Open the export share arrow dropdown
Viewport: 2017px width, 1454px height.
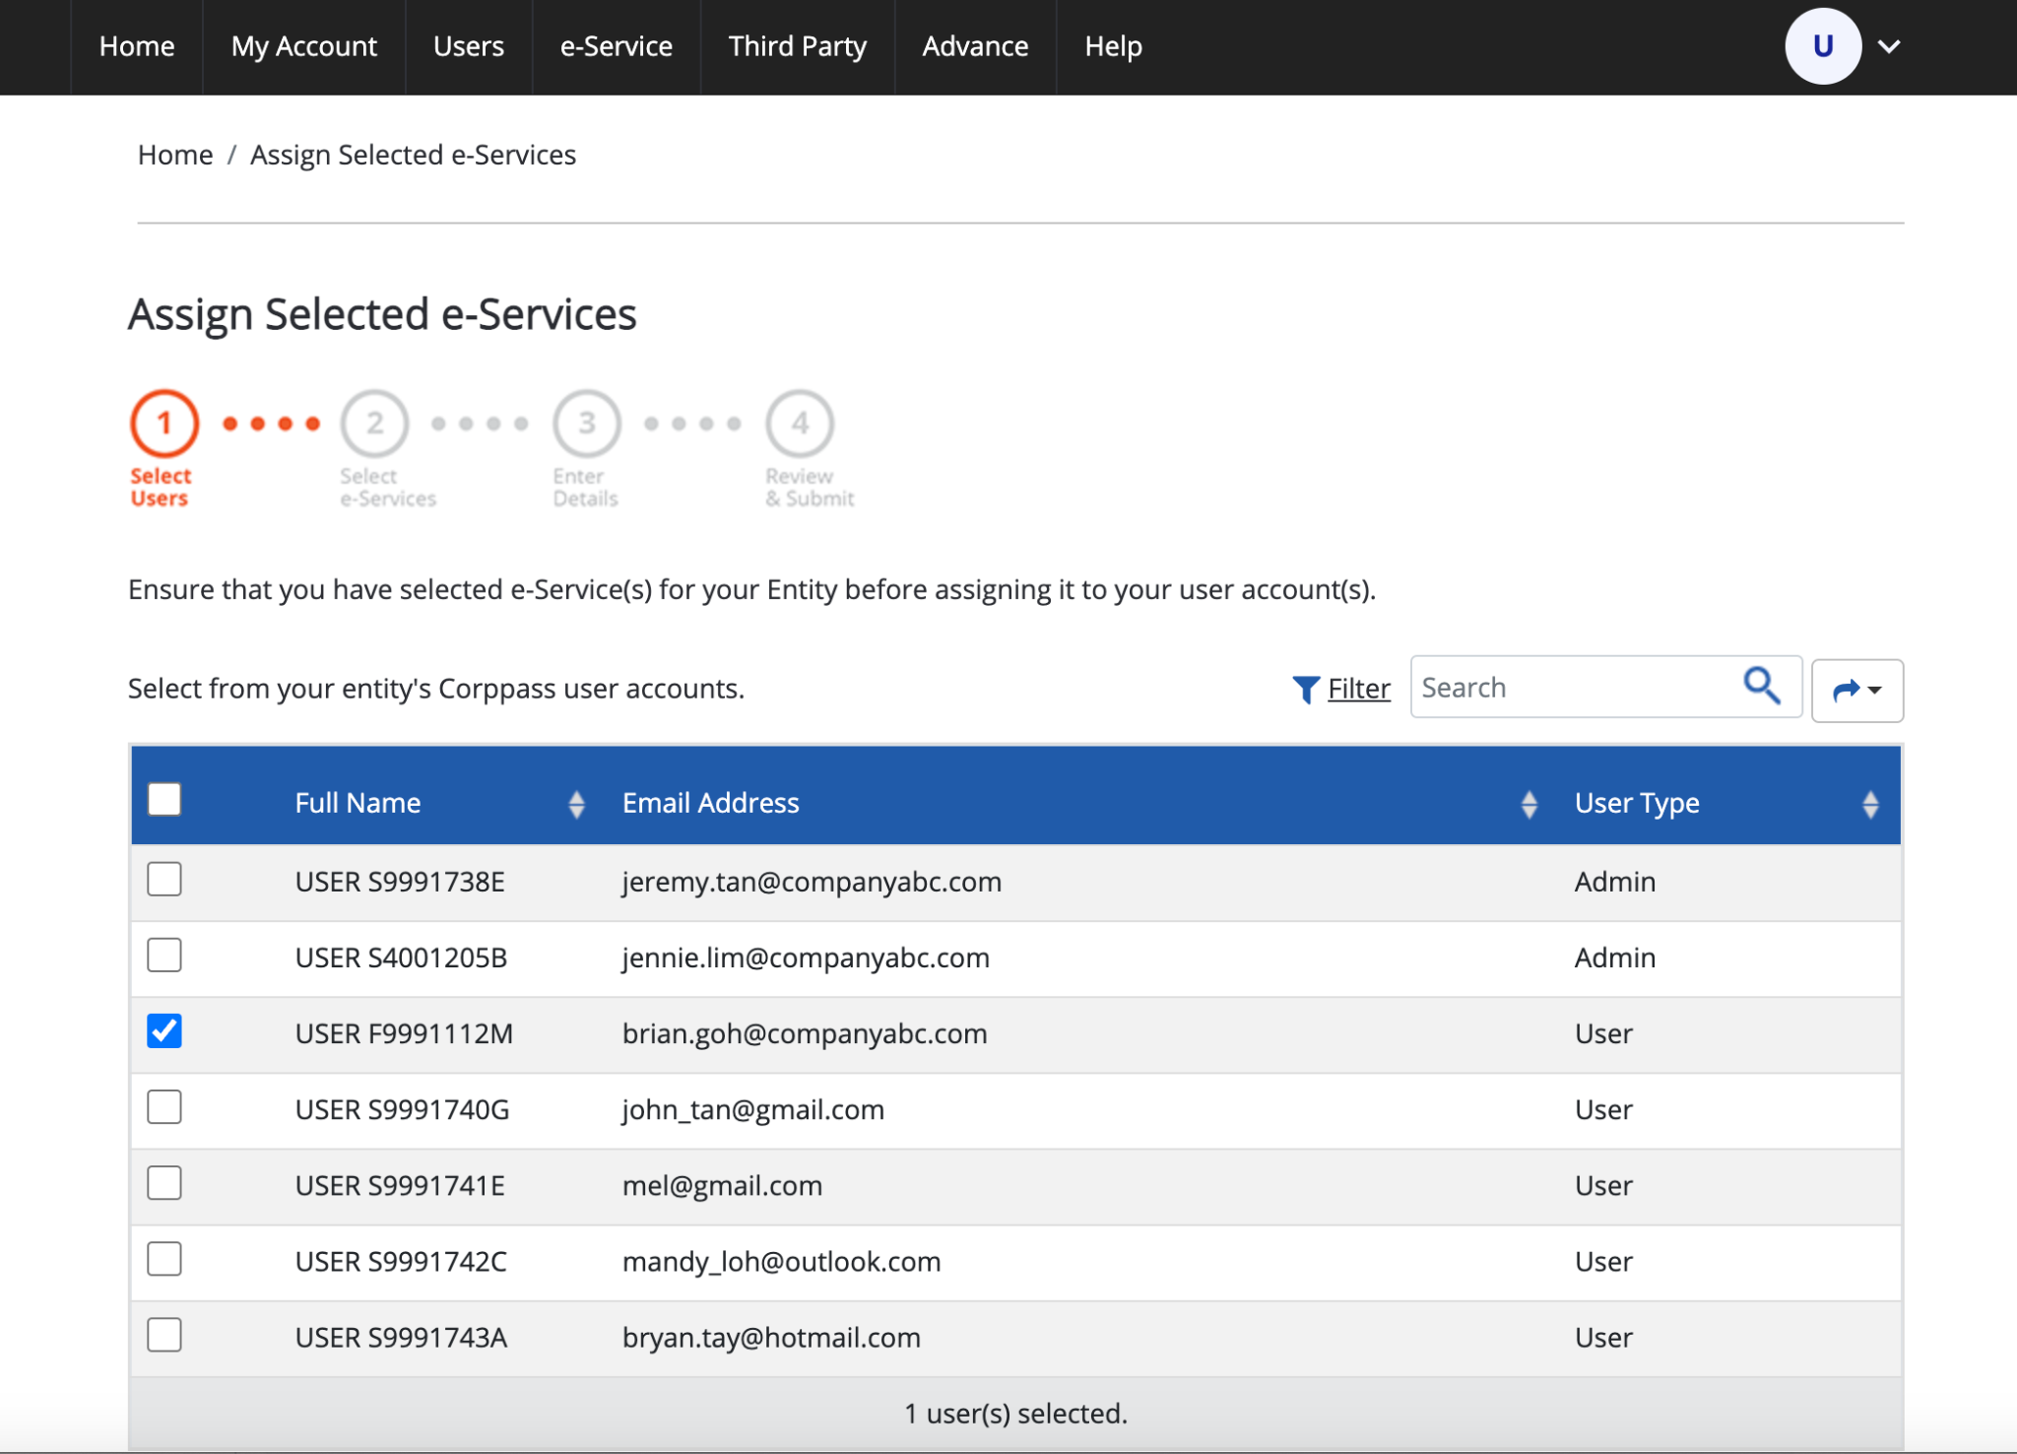click(1856, 690)
